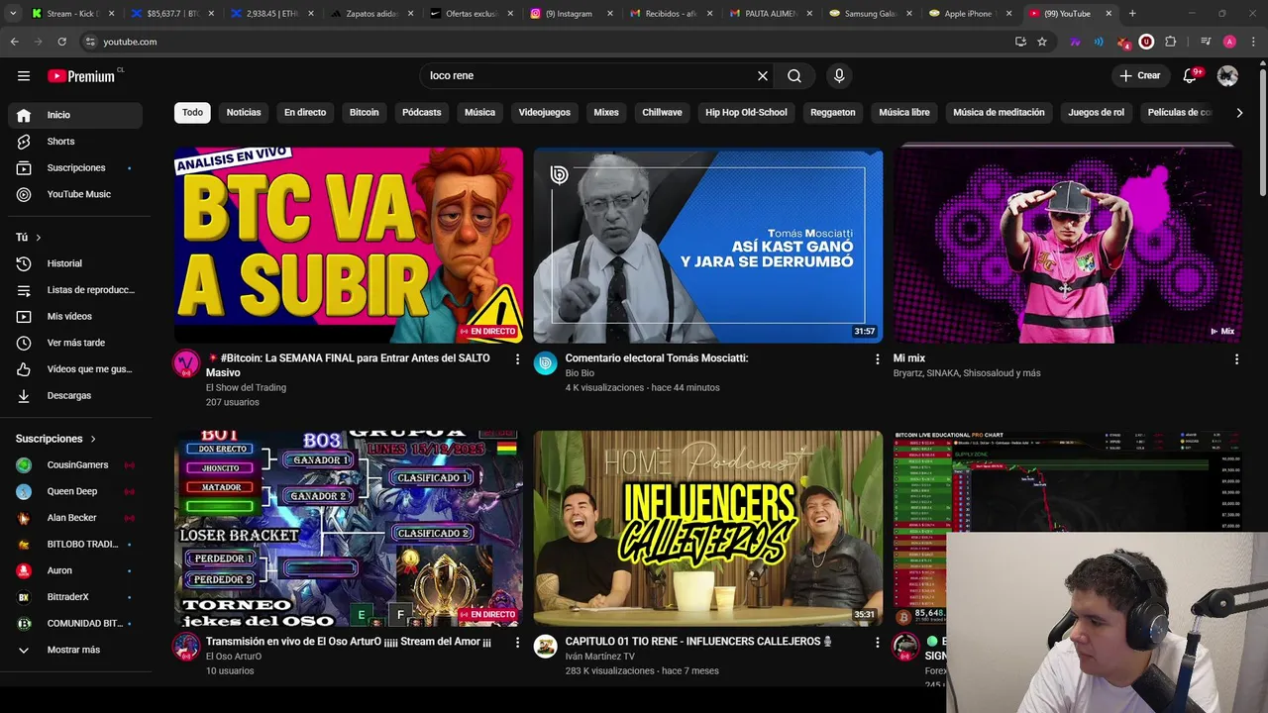Reload the page with browser refresh button
The image size is (1268, 713).
[x=61, y=42]
